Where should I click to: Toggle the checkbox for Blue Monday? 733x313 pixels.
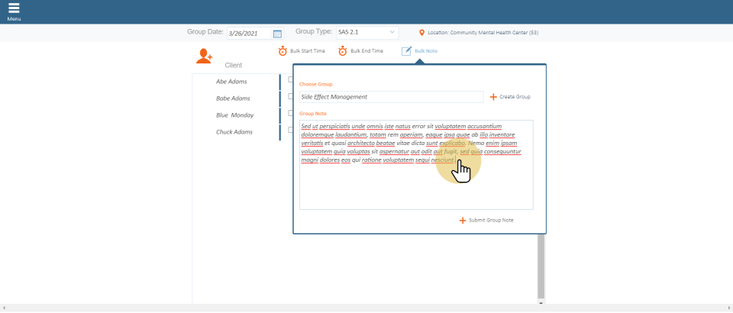pos(290,114)
